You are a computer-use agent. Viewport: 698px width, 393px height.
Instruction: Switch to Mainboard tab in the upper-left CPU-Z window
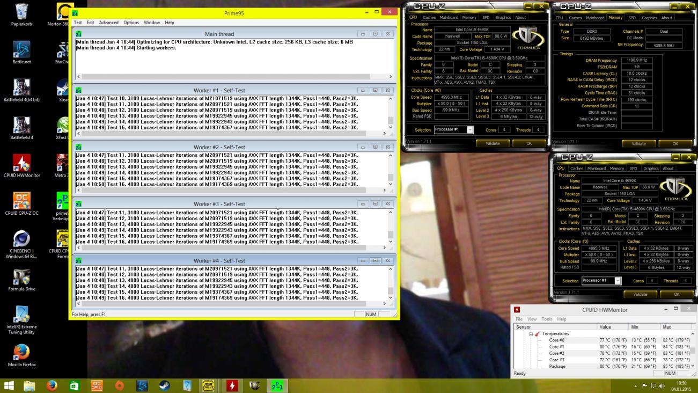tap(449, 17)
